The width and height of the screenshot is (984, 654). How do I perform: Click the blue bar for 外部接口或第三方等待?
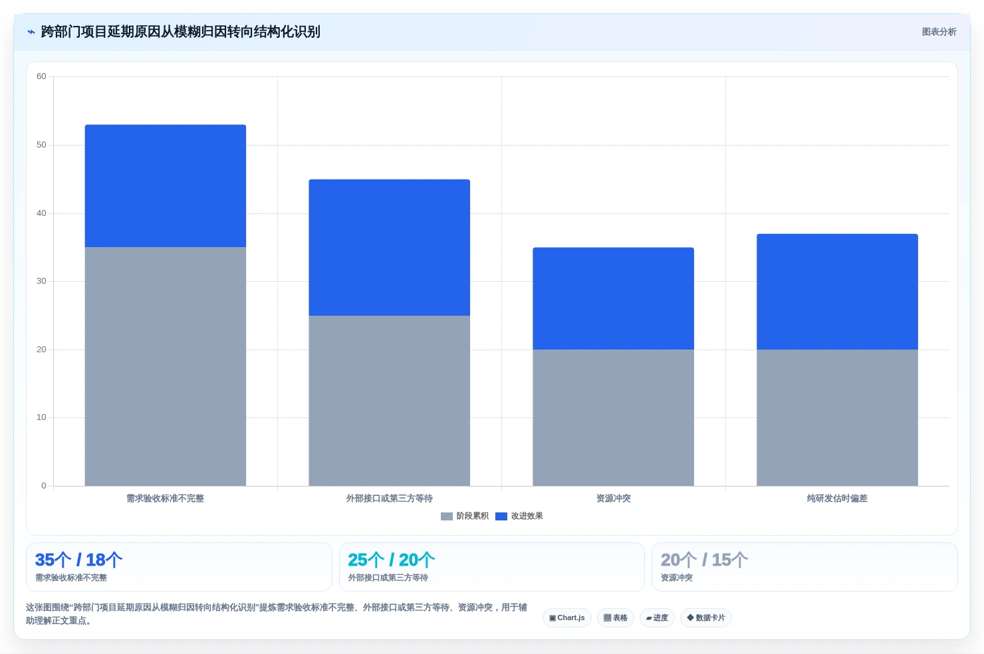point(390,247)
